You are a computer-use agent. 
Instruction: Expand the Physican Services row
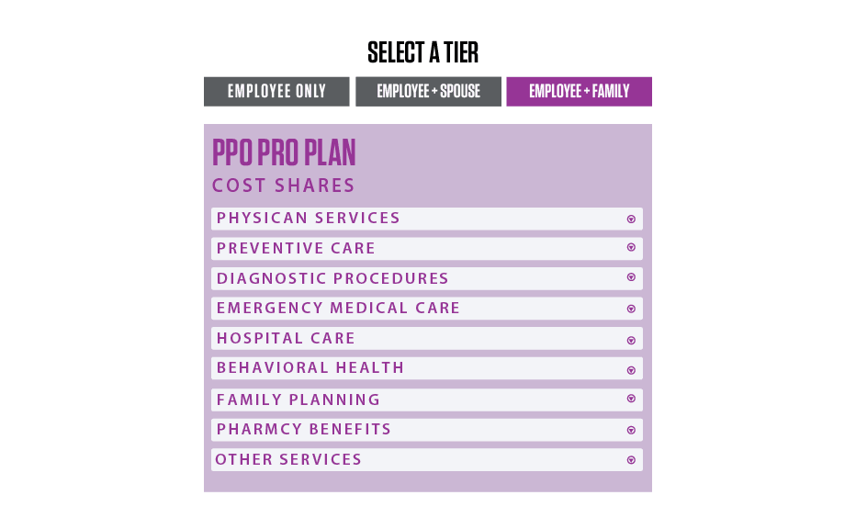427,219
